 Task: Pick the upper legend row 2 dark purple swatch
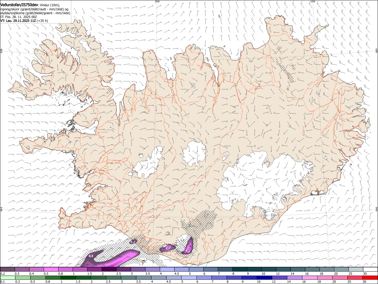109,270
